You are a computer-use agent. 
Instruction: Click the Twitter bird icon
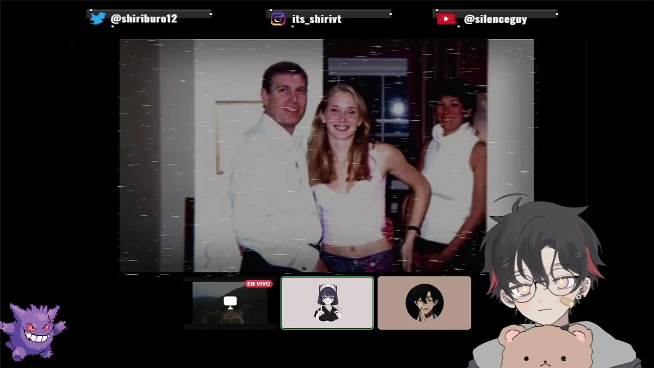click(98, 18)
